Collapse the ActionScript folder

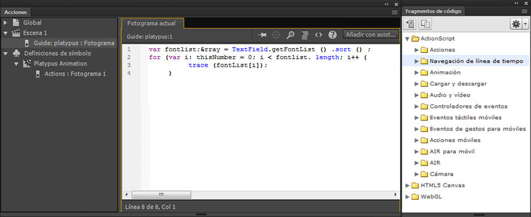407,39
